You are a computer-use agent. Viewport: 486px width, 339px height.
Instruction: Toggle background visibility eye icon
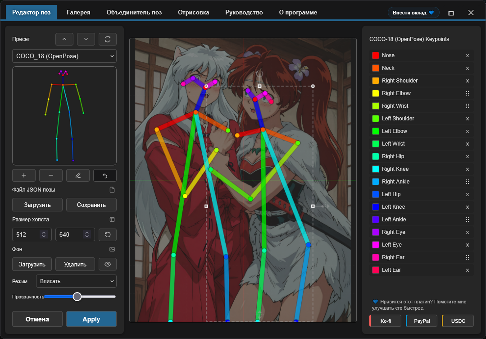tap(108, 264)
